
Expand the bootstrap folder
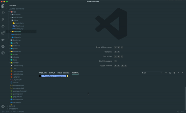click(x=17, y=40)
